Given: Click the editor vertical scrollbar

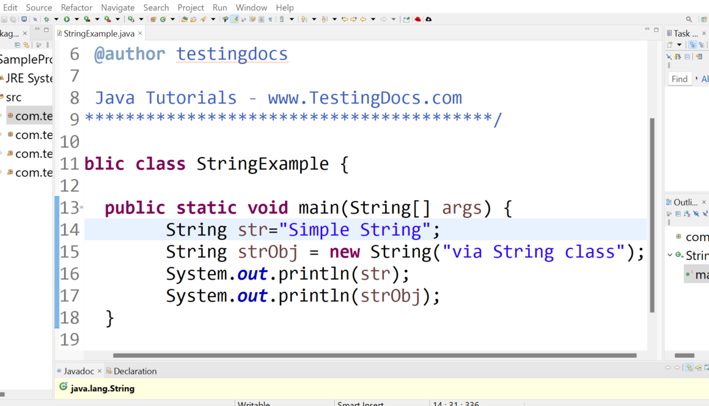Looking at the screenshot, I should point(652,214).
